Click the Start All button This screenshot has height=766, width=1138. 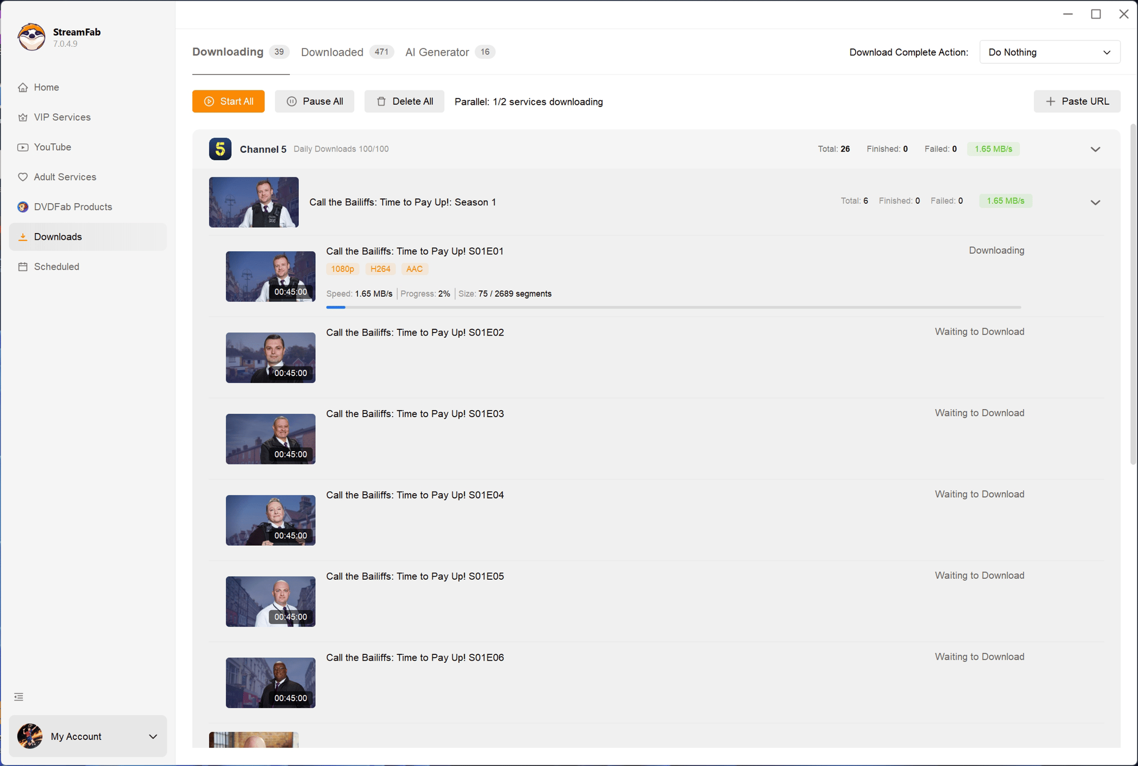pos(228,102)
